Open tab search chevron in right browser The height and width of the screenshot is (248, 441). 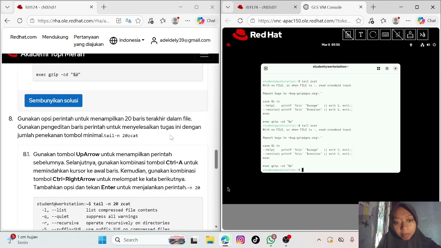pos(228,7)
